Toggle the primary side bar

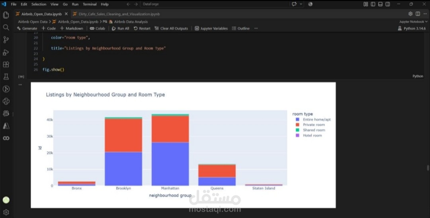[x=373, y=4]
